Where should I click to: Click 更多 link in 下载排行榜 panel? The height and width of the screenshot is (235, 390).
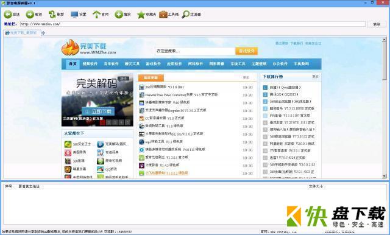pyautogui.click(x=315, y=77)
